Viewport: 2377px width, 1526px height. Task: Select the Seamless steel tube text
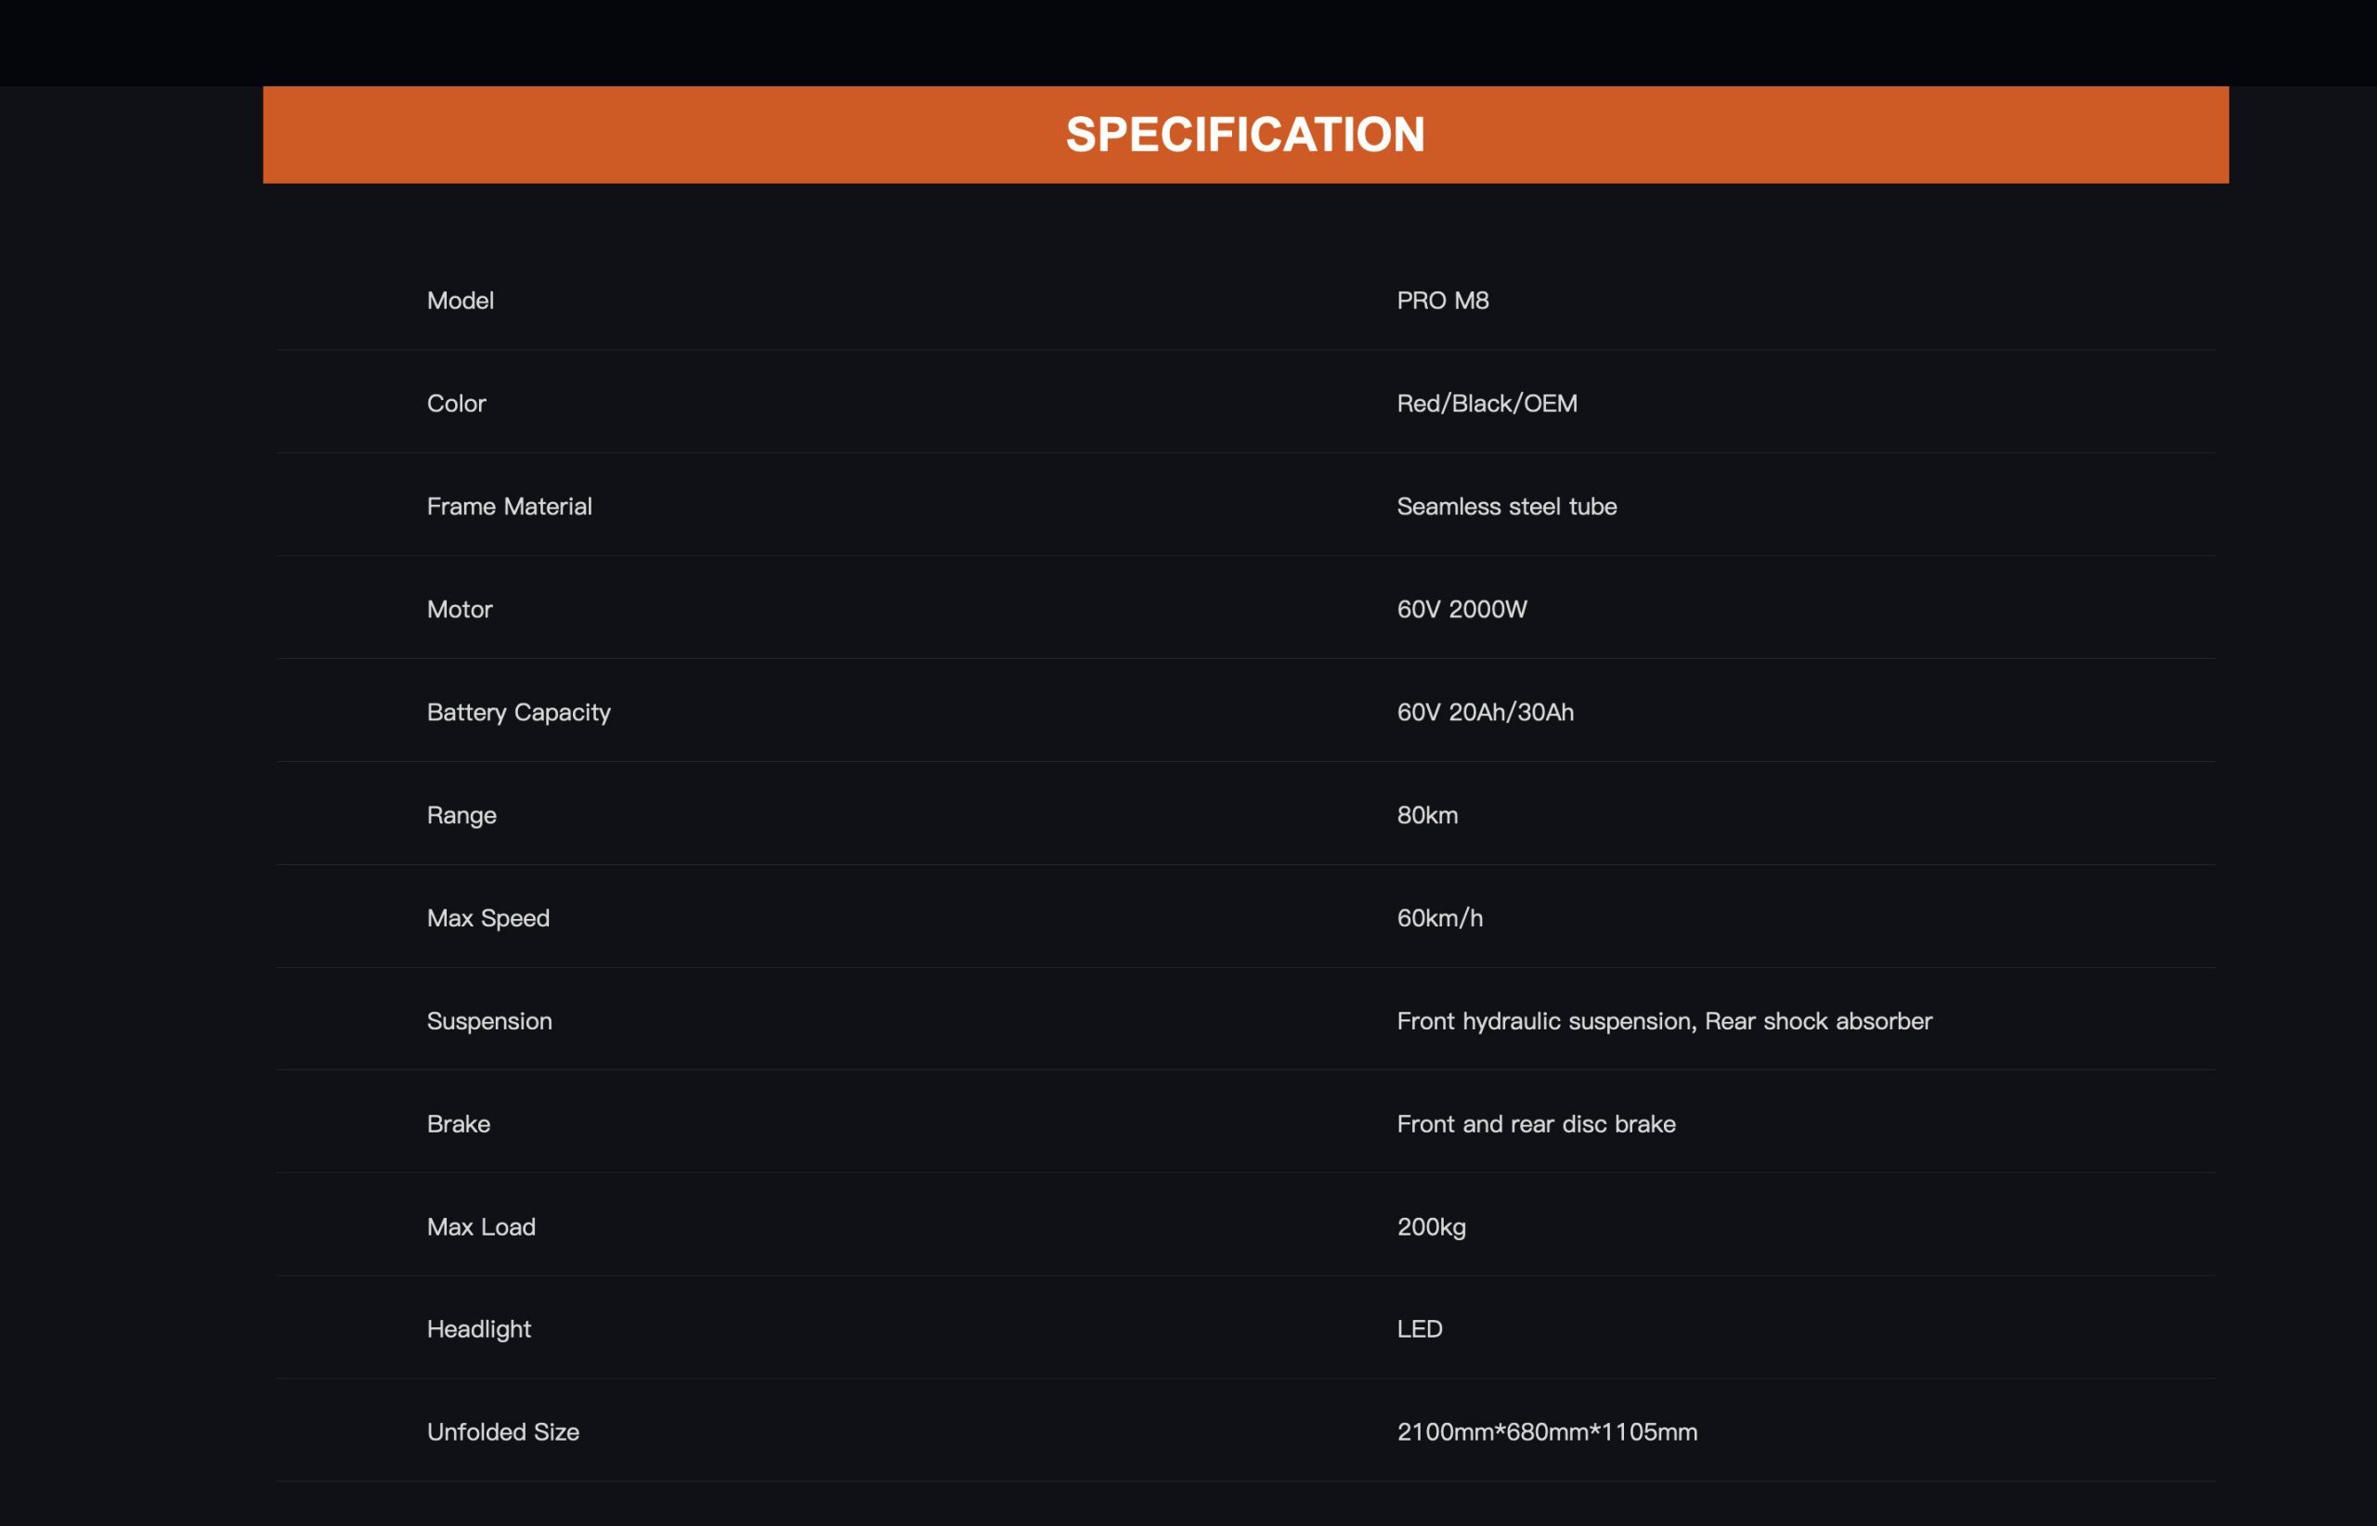[1507, 507]
